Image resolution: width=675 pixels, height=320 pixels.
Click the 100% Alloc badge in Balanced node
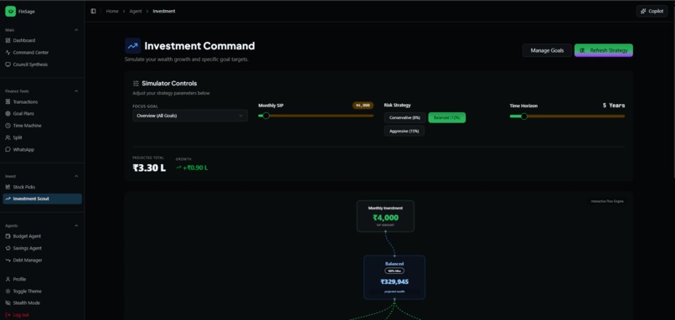click(394, 271)
